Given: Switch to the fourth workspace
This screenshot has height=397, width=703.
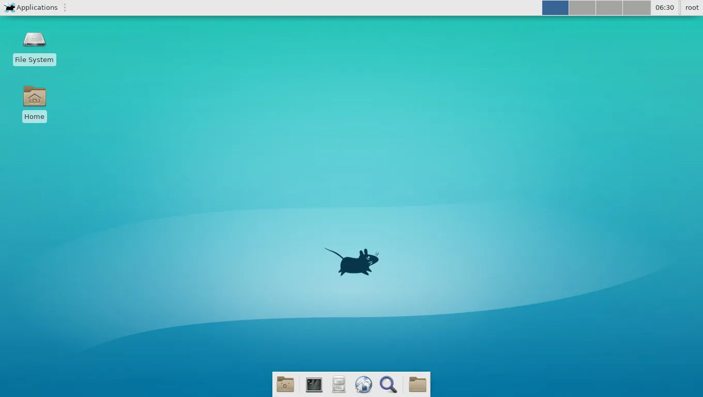Looking at the screenshot, I should pos(636,8).
